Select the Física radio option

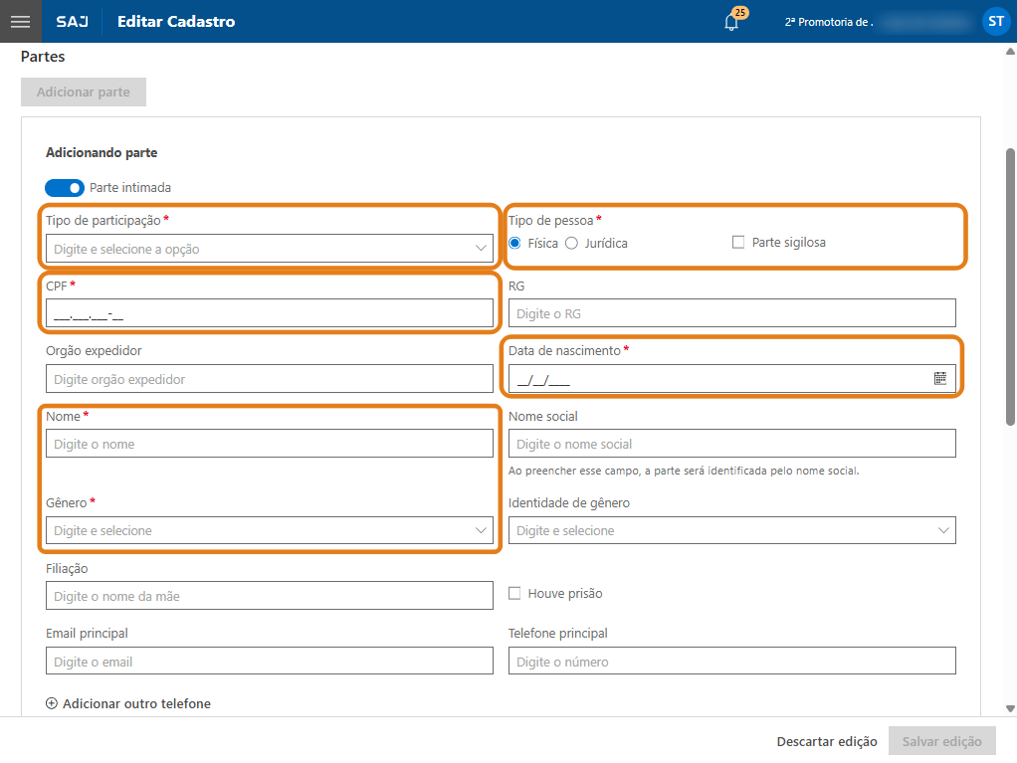click(514, 243)
